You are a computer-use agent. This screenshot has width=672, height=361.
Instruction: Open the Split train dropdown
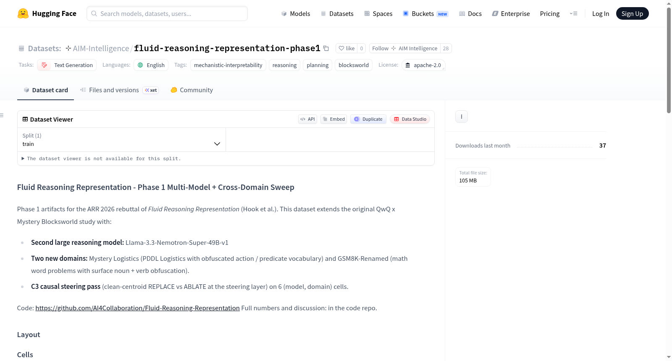(x=121, y=140)
